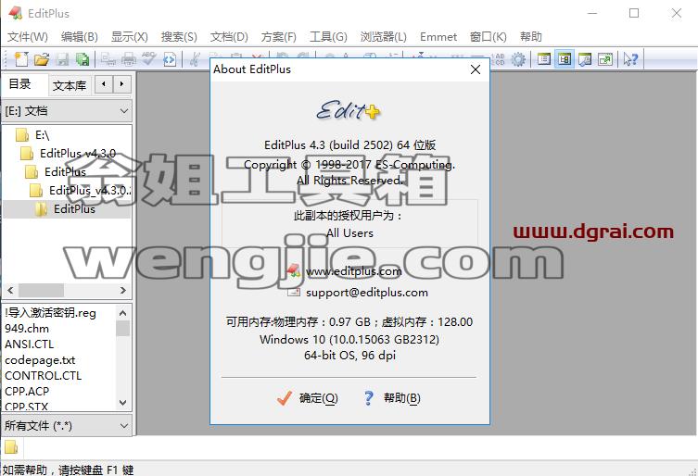Toggle the Output Window toolbar icon
Viewport: 698px width, 476px height.
click(x=585, y=59)
